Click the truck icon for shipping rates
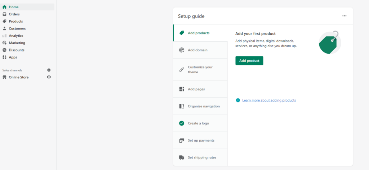This screenshot has height=170, width=369. tap(182, 157)
